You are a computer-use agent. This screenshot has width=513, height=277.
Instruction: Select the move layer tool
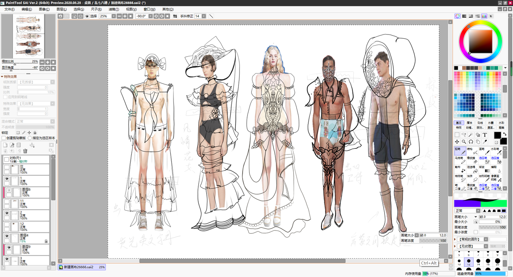tap(457, 142)
